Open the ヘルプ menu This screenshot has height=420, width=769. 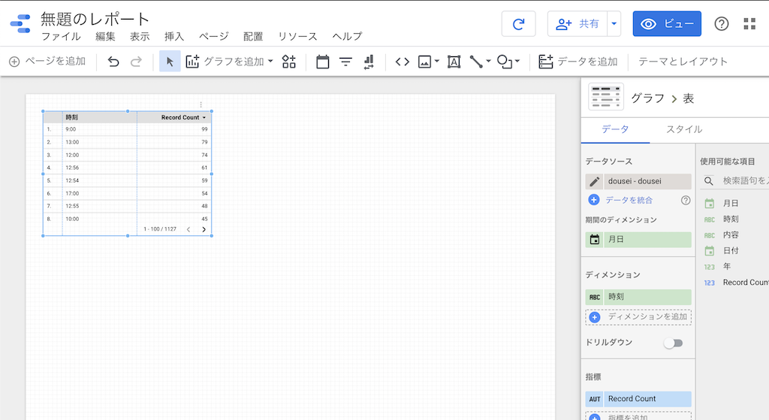point(347,36)
